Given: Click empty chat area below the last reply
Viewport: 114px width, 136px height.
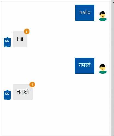Looking at the screenshot, I should pos(55,118).
